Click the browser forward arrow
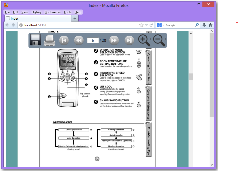Screen dimensions: 238x171 (13, 25)
